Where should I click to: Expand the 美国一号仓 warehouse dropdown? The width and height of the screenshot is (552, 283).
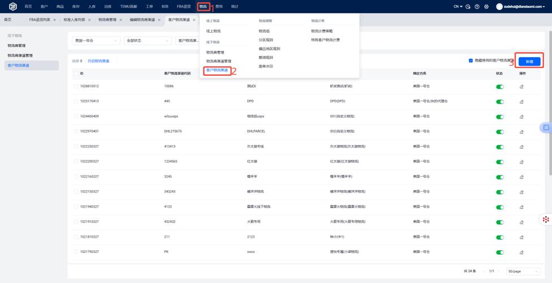96,41
